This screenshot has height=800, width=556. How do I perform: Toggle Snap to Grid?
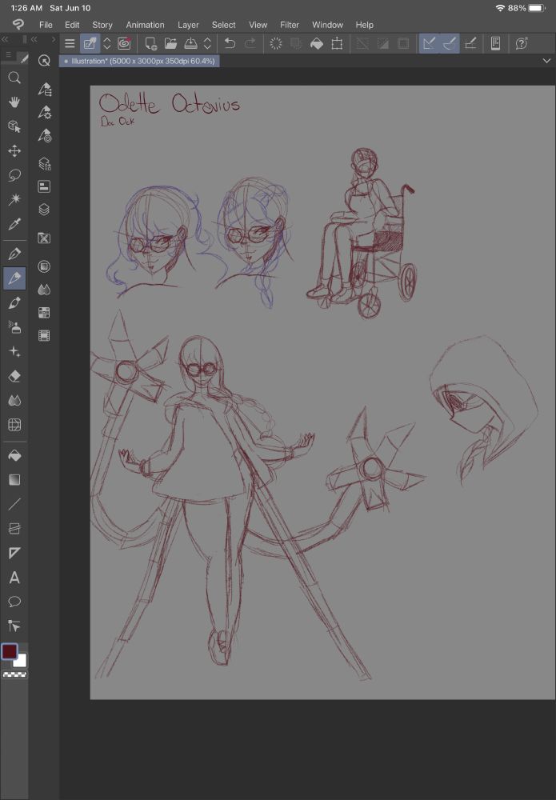pyautogui.click(x=471, y=43)
